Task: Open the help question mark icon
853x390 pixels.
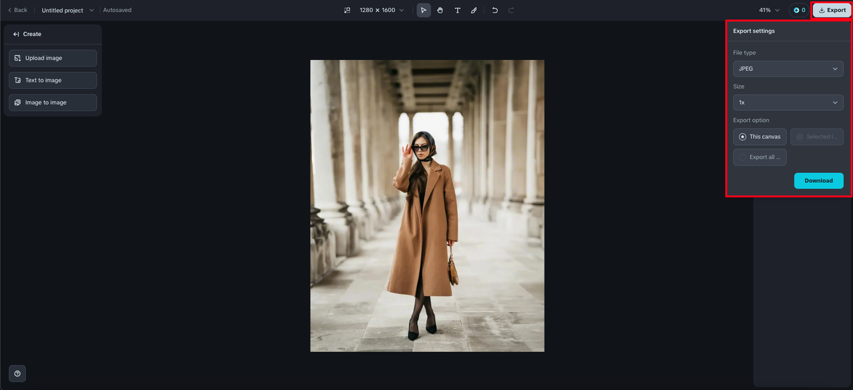Action: pyautogui.click(x=17, y=373)
